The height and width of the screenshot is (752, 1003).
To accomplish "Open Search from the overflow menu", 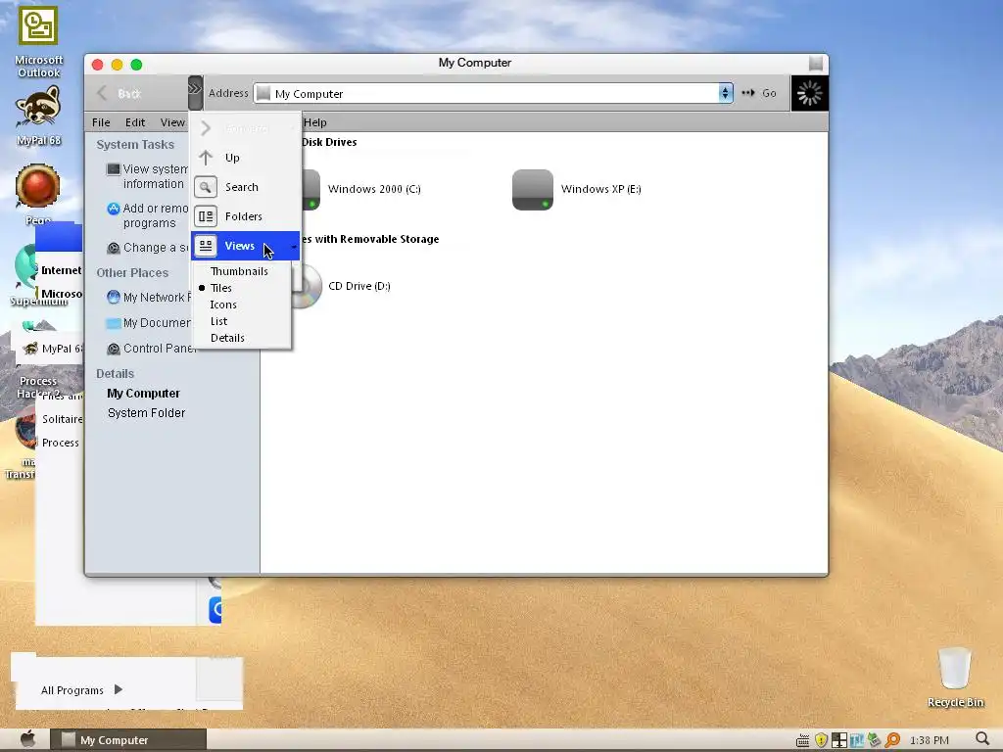I will 241,187.
